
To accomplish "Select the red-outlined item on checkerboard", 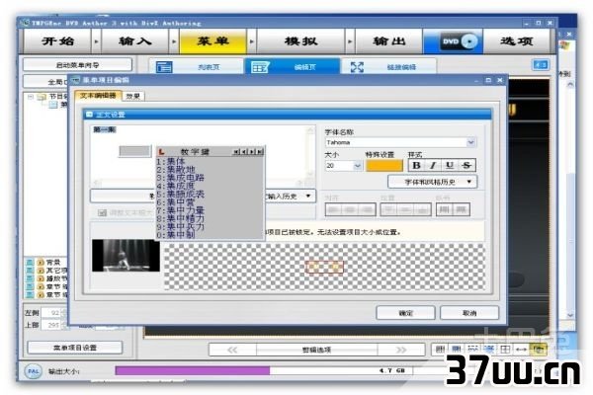I will 324,267.
